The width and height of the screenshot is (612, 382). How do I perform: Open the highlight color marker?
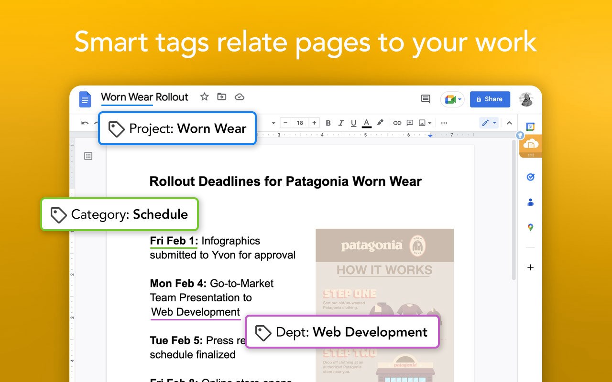(380, 123)
